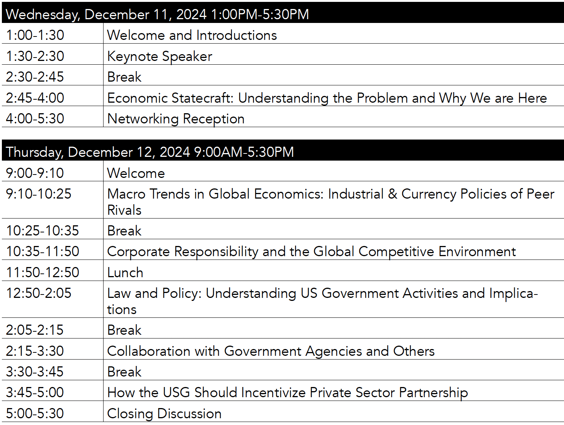Click the 9:00-9:10 time slot
The image size is (564, 425).
(x=35, y=173)
